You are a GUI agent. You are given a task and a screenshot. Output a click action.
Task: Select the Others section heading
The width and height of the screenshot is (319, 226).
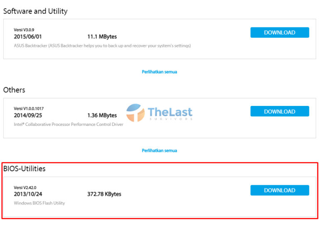click(14, 90)
